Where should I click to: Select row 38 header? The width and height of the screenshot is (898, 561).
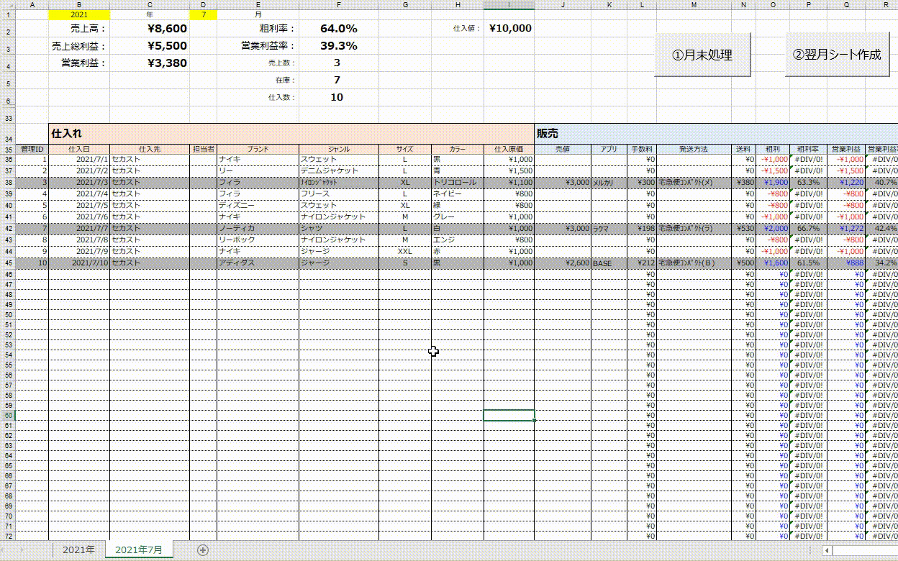pyautogui.click(x=8, y=183)
